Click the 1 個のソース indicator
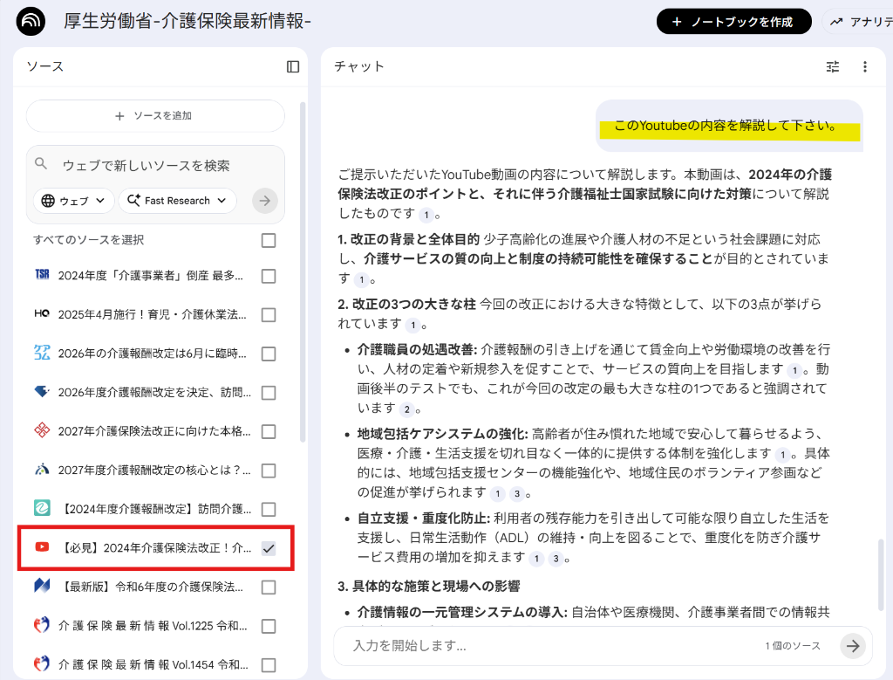This screenshot has width=893, height=680. tap(793, 646)
